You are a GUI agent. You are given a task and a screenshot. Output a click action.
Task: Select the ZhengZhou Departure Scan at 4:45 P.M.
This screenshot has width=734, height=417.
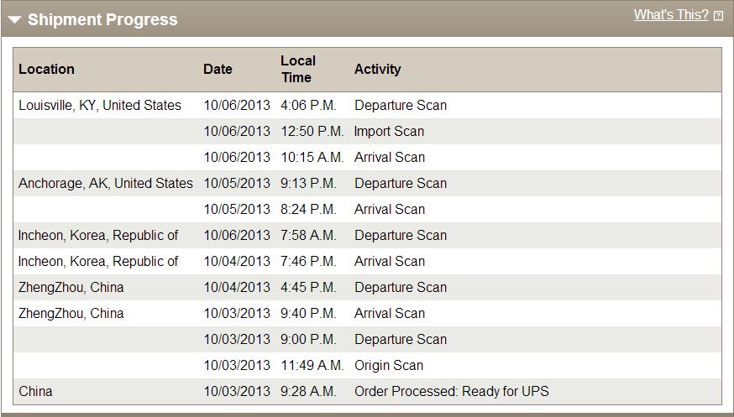[x=367, y=287]
